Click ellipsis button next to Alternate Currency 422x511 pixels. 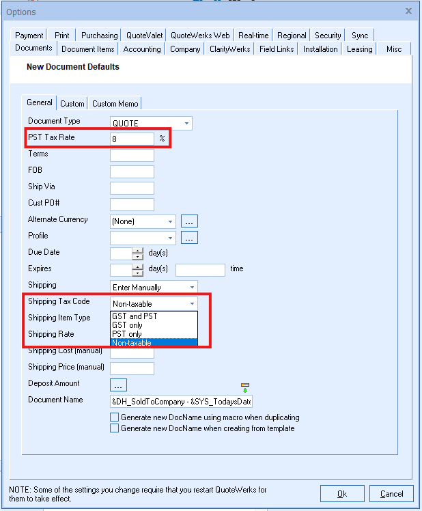pos(189,221)
